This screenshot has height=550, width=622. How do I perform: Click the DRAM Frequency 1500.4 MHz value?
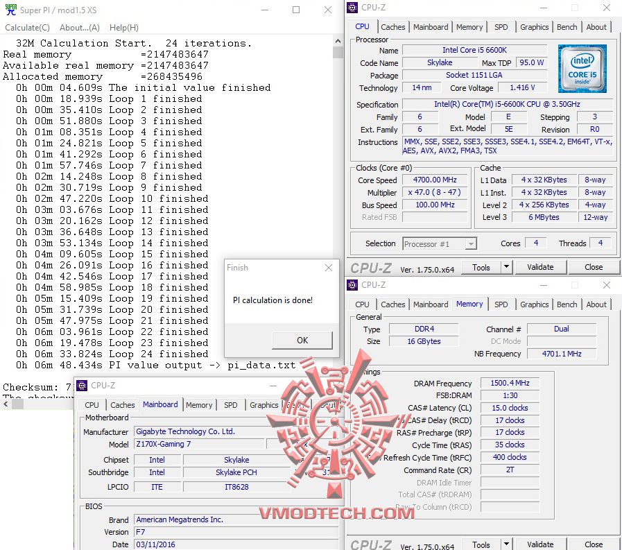tap(510, 383)
